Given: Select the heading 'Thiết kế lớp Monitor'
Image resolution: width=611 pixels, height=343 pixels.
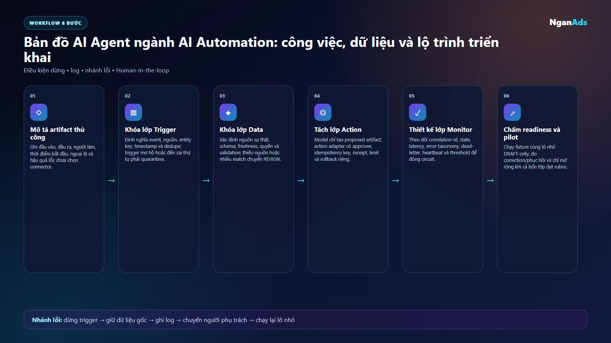Looking at the screenshot, I should coord(440,130).
